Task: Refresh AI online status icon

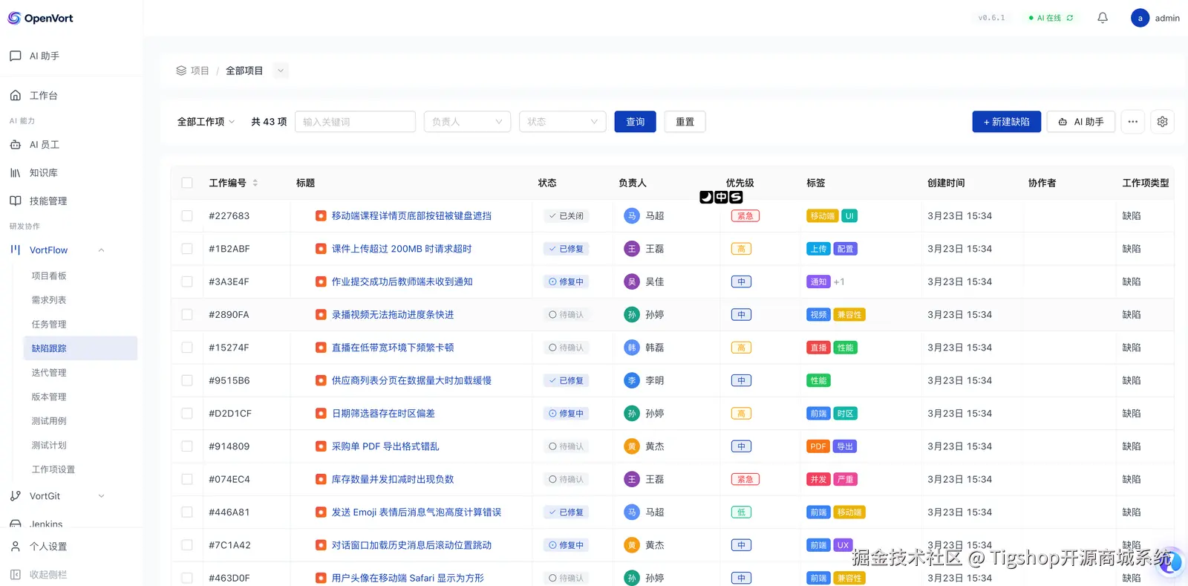Action: (x=1070, y=18)
